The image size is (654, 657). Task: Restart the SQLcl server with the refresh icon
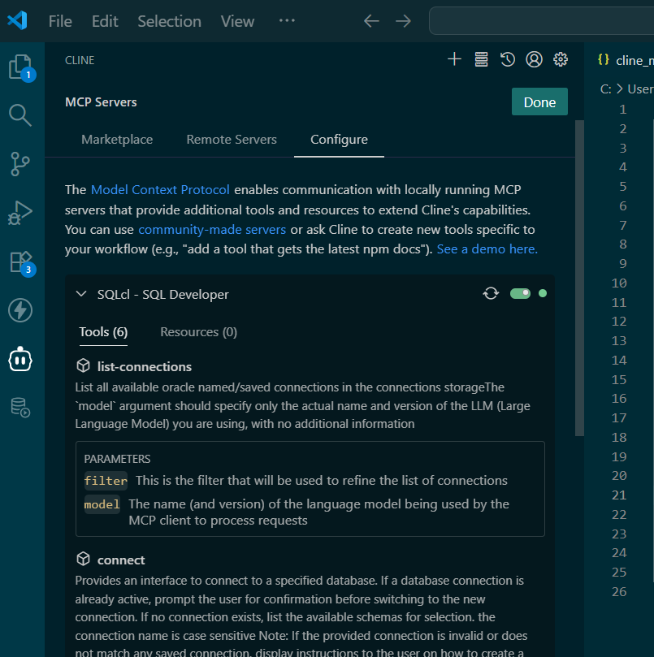point(491,293)
